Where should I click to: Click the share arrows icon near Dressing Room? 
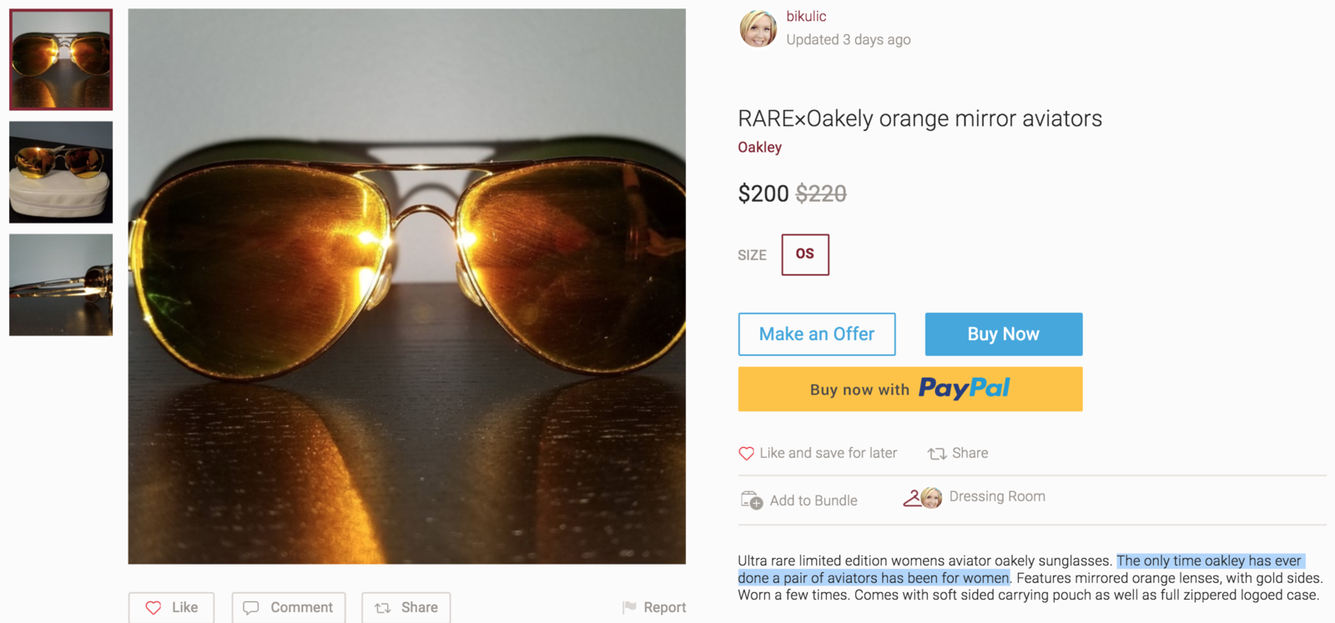(x=937, y=454)
